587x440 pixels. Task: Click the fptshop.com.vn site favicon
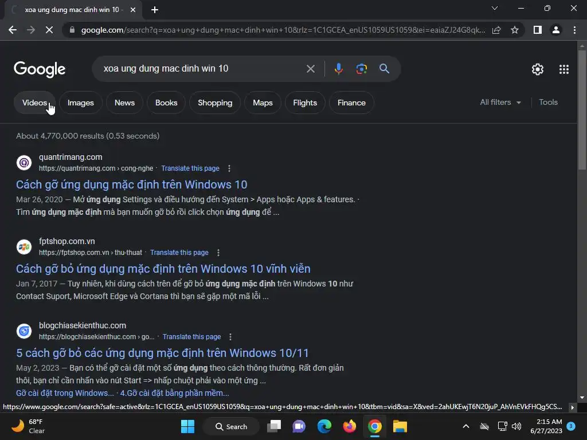coord(24,247)
